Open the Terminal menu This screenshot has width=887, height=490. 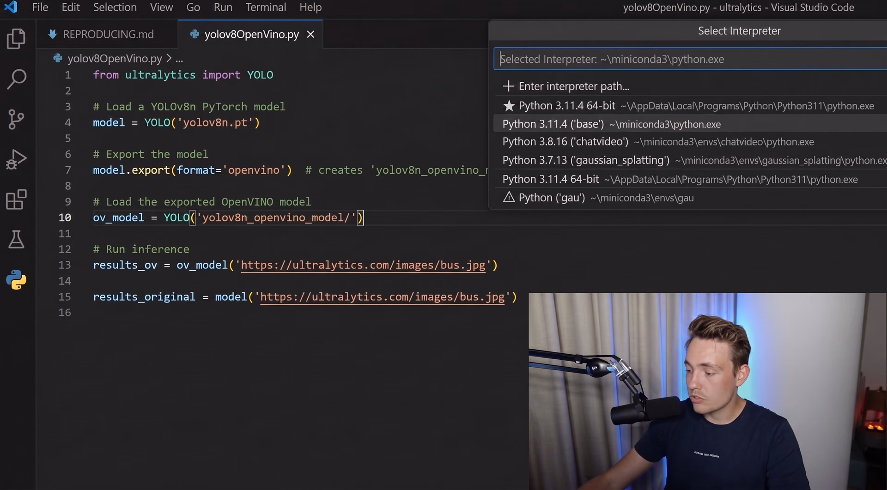266,7
